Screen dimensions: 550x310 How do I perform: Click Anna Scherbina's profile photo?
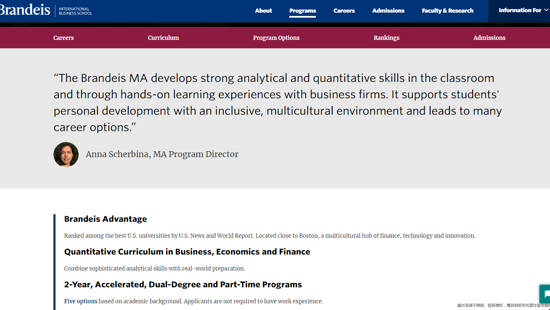66,155
